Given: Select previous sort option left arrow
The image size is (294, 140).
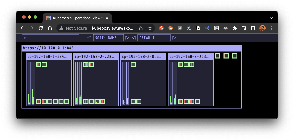Looking at the screenshot, I should 89,38.
